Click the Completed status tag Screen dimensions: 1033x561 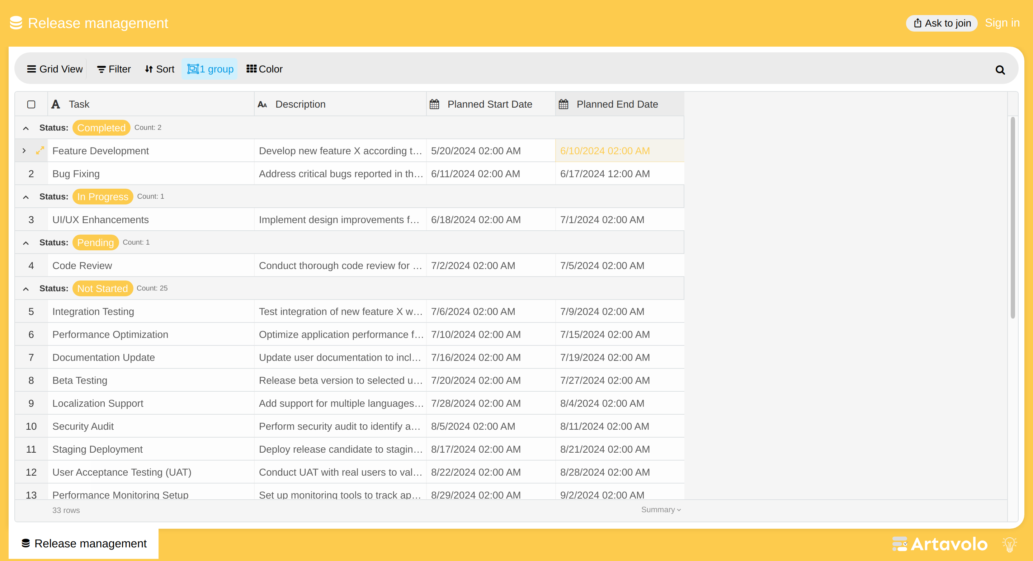pos(102,128)
